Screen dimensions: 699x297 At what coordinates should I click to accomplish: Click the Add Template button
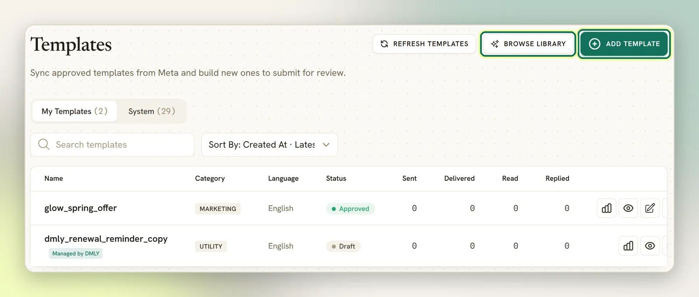(x=624, y=44)
